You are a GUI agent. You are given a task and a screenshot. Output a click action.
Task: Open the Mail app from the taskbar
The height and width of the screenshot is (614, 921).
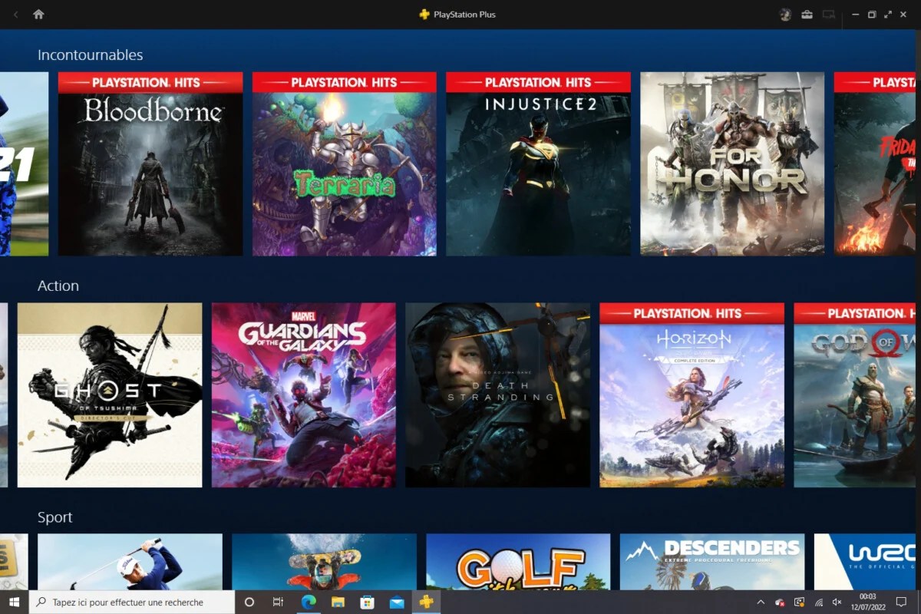(397, 602)
